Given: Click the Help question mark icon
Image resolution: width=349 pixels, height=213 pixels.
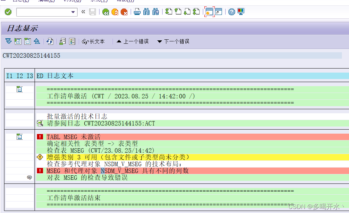Looking at the screenshot, I should (232, 12).
